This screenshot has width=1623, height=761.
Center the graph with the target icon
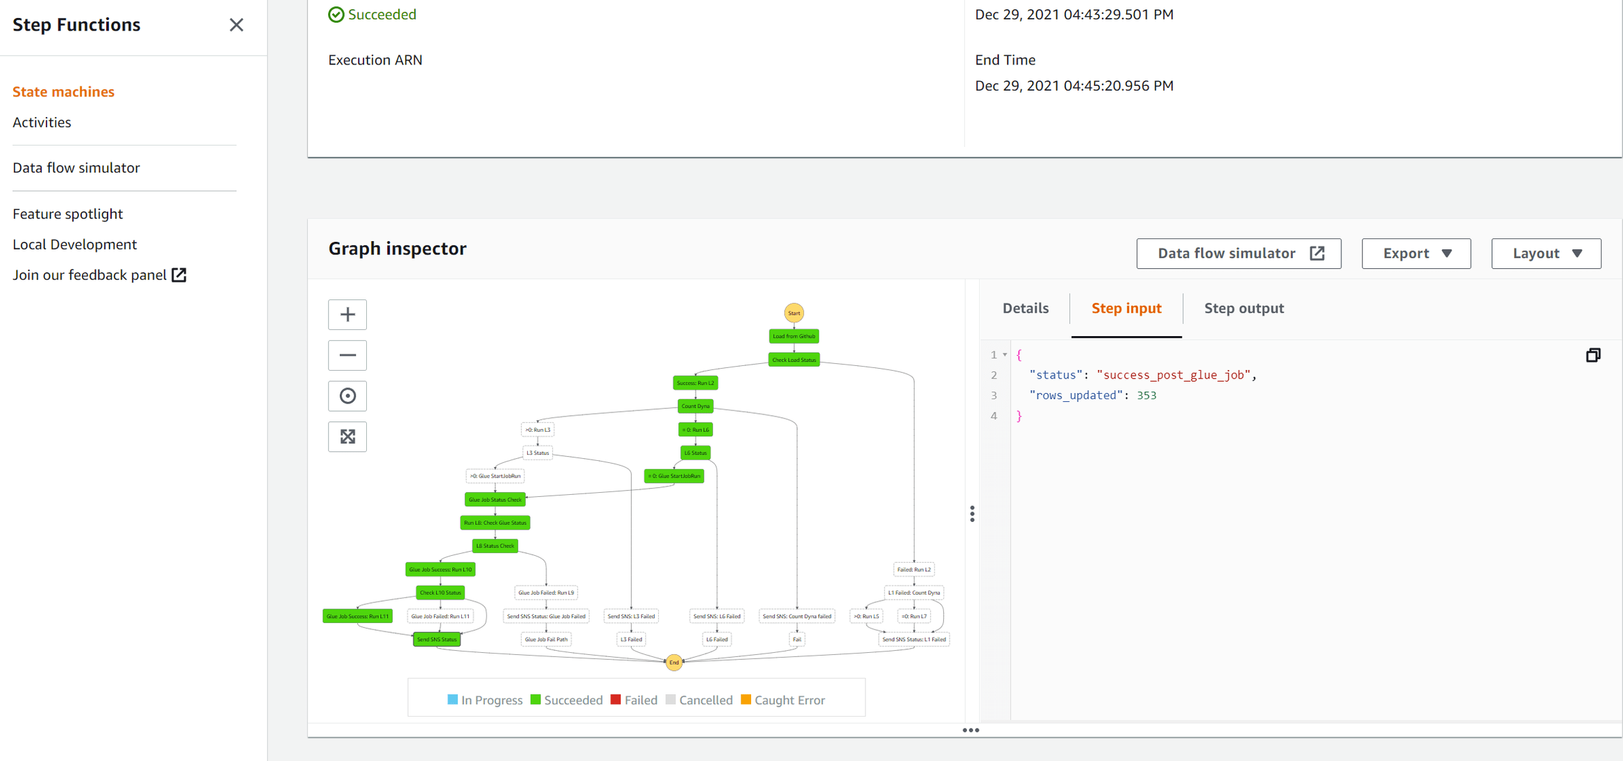[x=347, y=396]
